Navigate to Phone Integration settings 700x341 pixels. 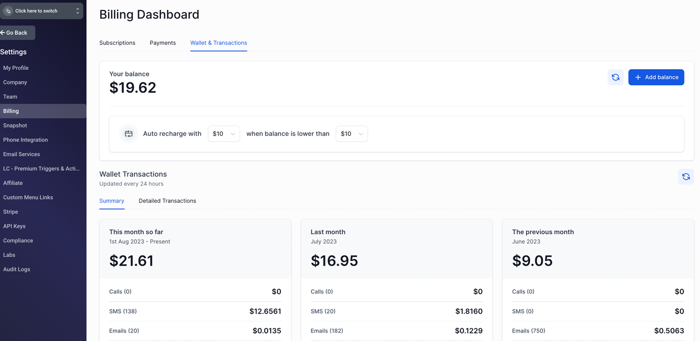[25, 140]
